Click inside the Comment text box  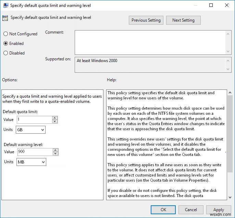coord(150,43)
